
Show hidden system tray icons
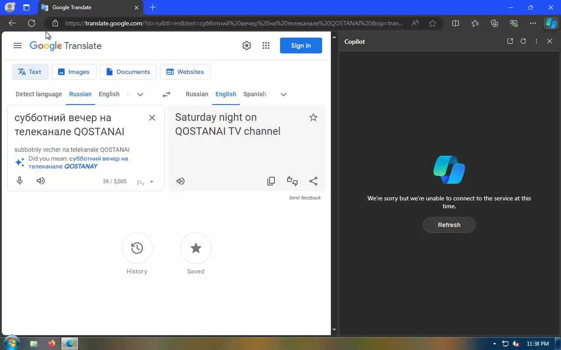(495, 343)
